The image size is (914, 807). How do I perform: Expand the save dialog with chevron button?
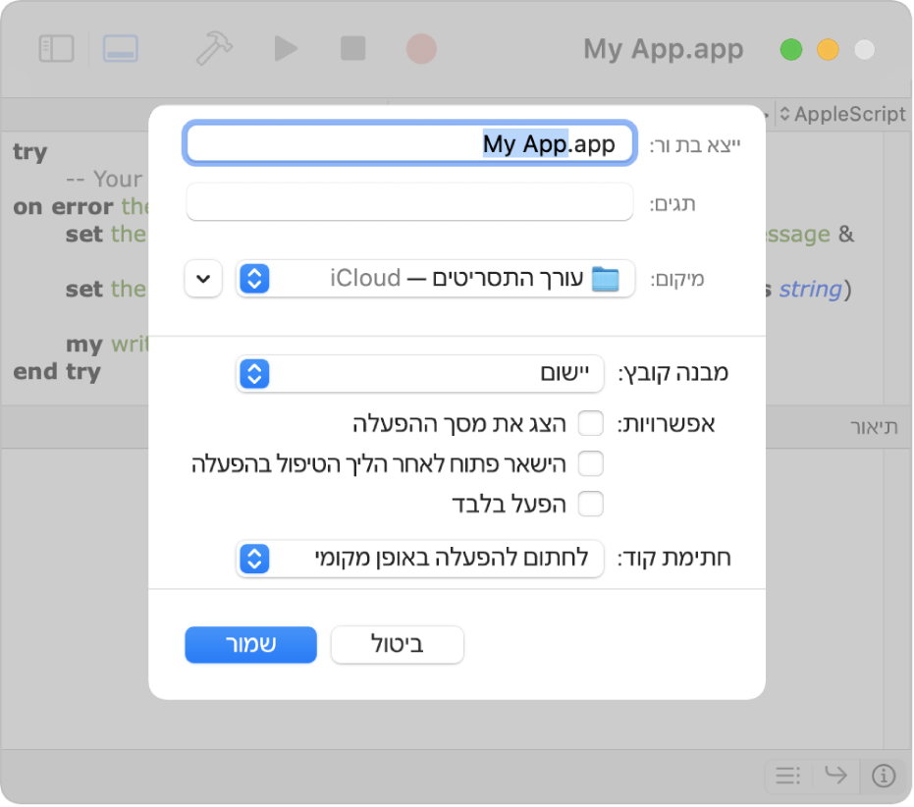tap(203, 279)
